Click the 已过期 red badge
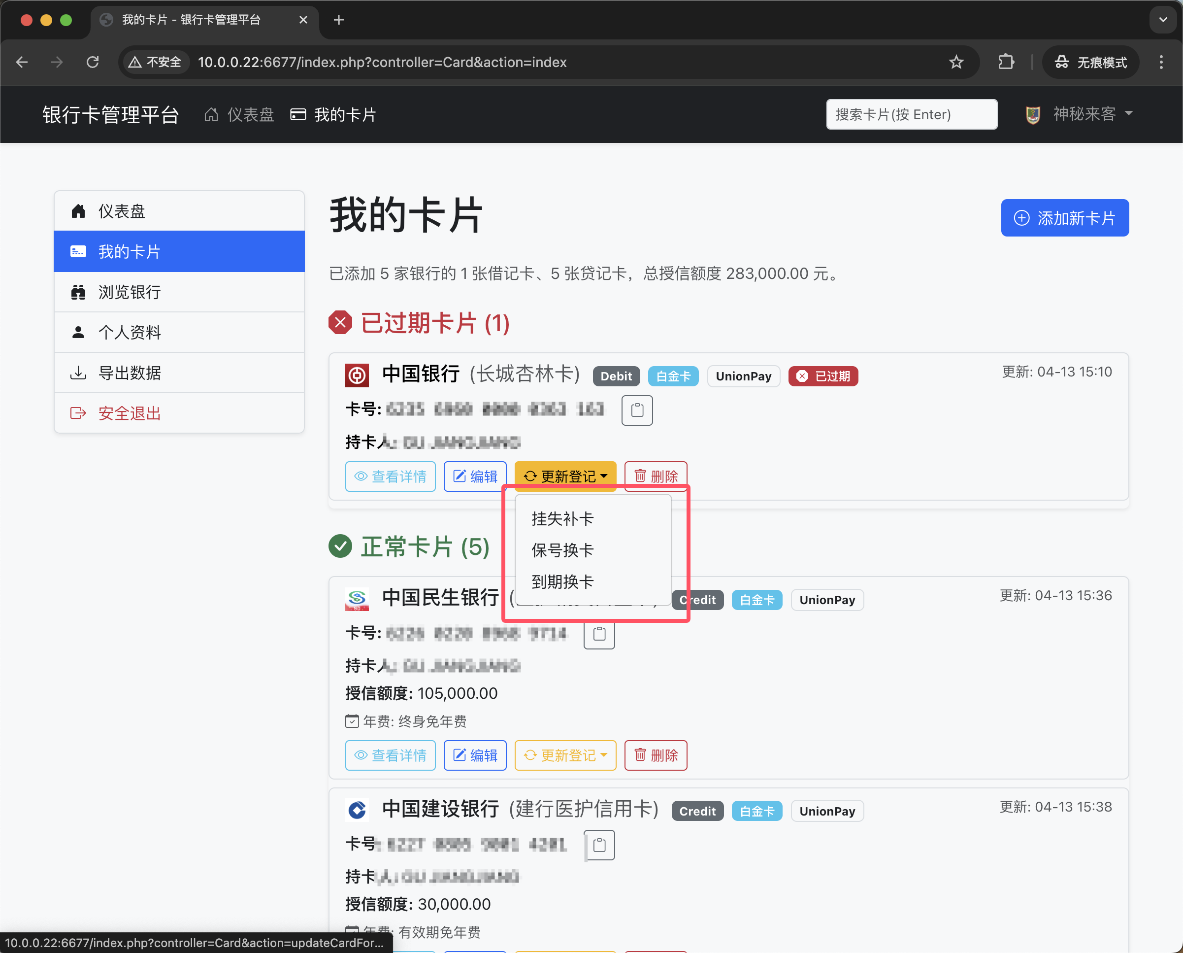 click(x=823, y=376)
